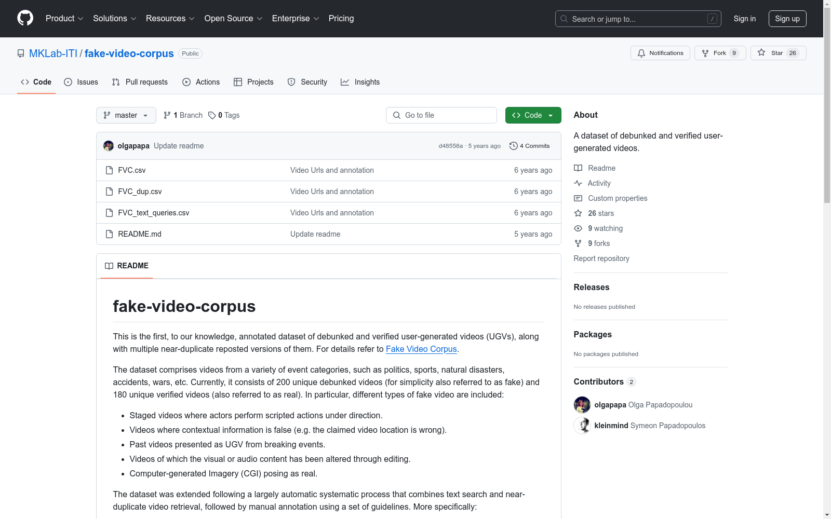831x519 pixels.
Task: Click the file icon next to FVC_dup.csv
Action: tap(109, 192)
